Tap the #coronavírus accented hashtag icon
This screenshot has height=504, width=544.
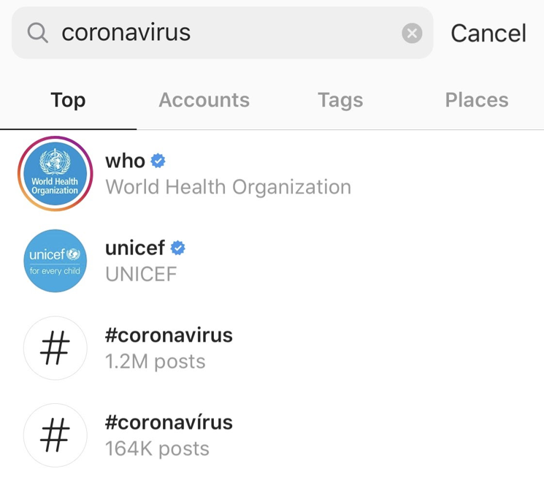coord(55,435)
